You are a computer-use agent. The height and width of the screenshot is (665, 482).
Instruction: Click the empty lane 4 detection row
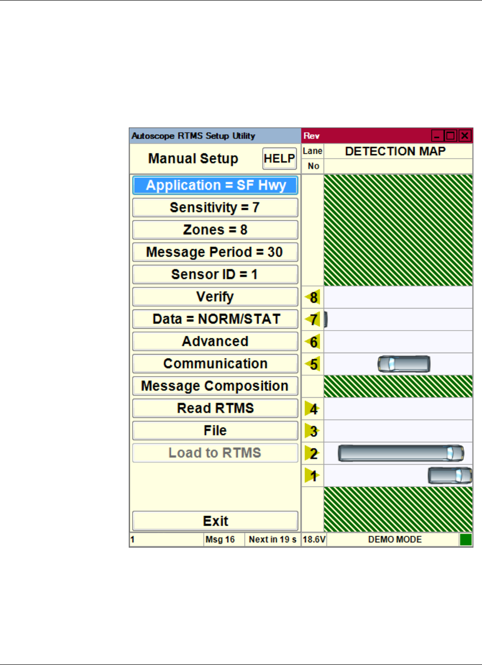(x=398, y=409)
